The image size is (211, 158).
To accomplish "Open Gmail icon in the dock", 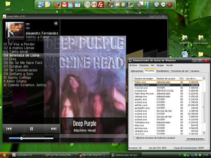I will click(64, 5).
